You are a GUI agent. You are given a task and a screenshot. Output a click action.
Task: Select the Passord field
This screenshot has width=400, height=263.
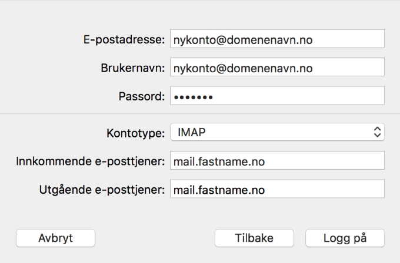click(x=277, y=96)
